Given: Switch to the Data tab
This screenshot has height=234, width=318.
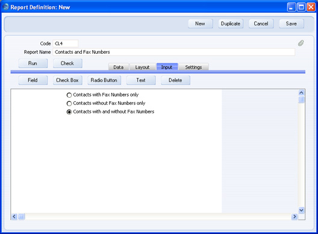Looking at the screenshot, I should tap(119, 67).
